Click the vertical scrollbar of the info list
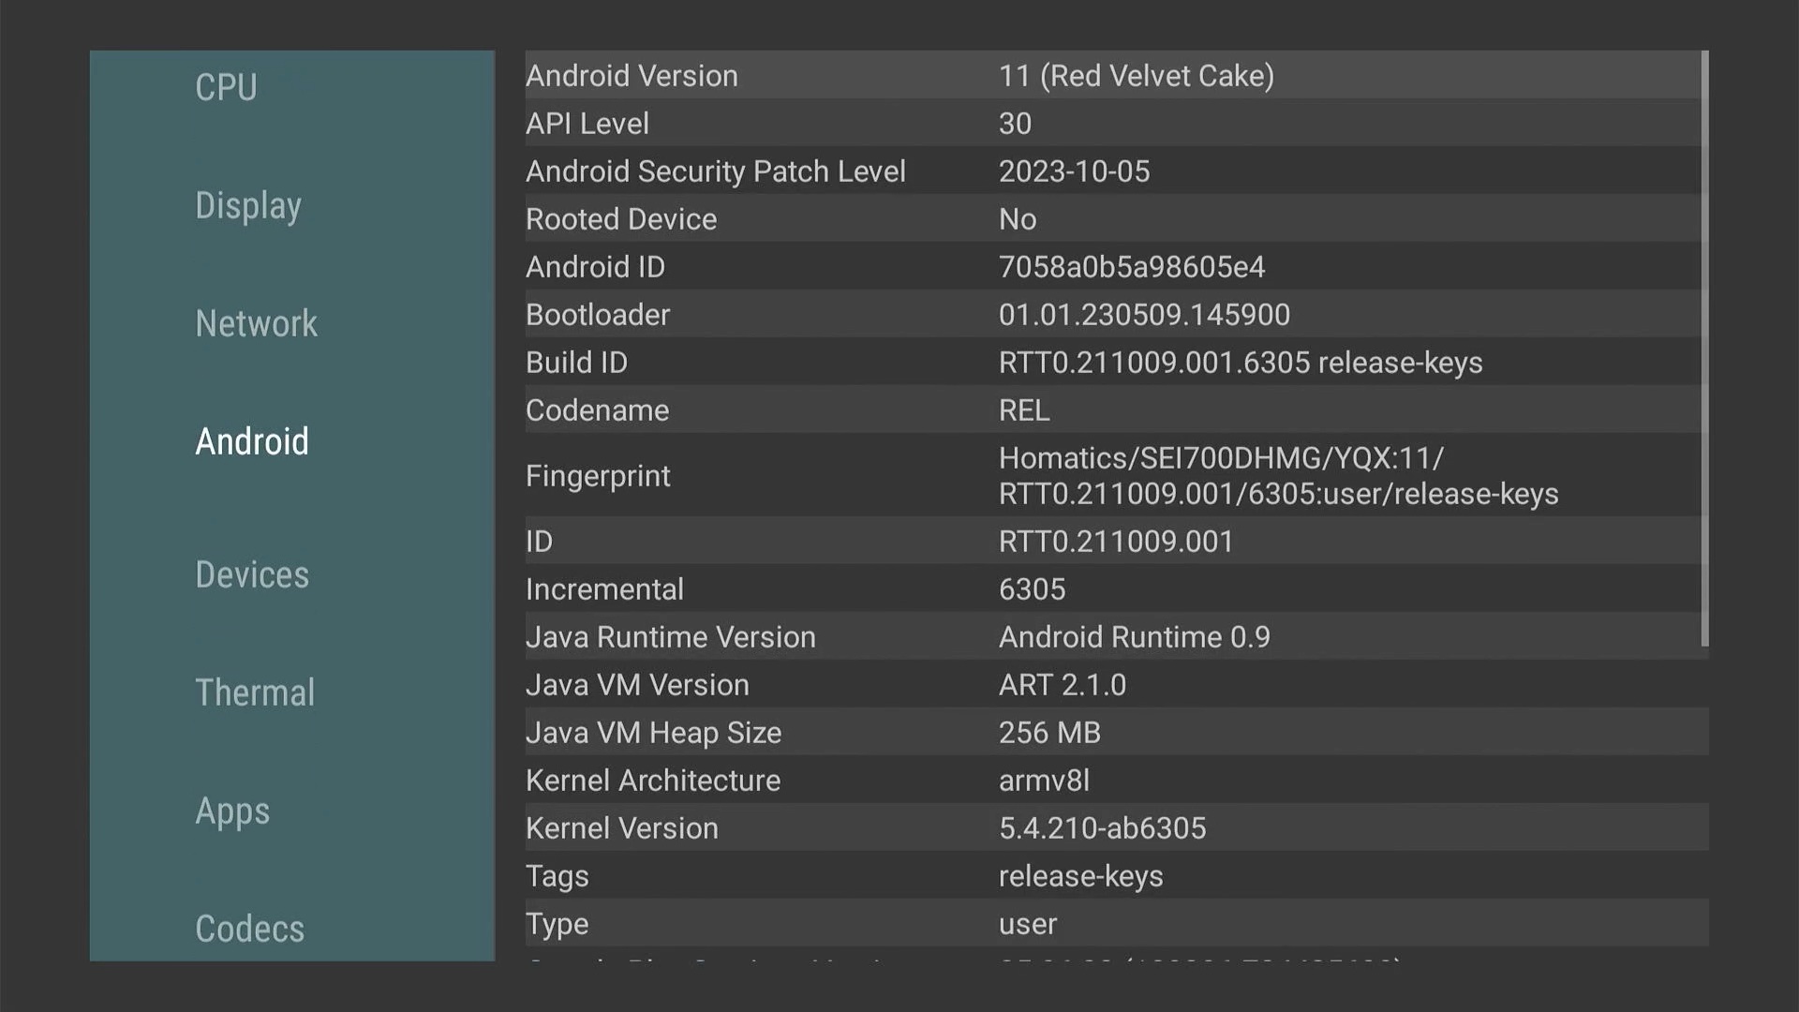Screen dimensions: 1799x1012 click(1704, 349)
